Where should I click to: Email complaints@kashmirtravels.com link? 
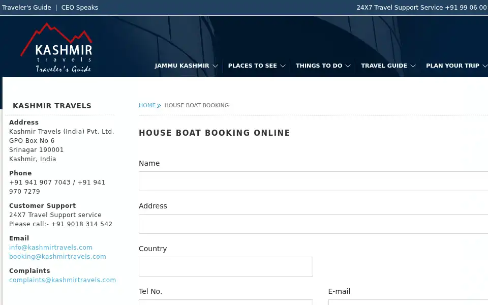click(x=63, y=280)
